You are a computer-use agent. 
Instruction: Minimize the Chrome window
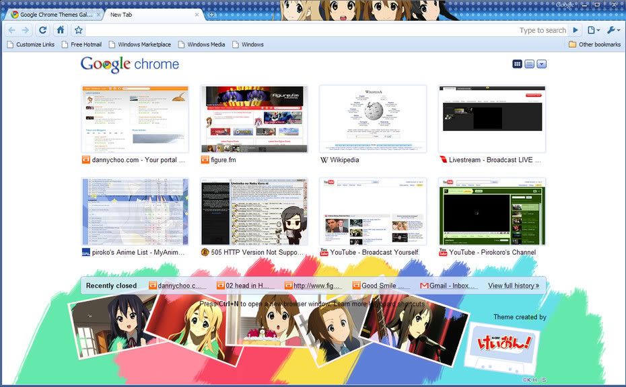(584, 5)
